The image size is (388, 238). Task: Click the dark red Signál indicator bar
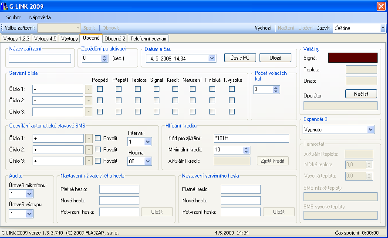click(x=353, y=58)
